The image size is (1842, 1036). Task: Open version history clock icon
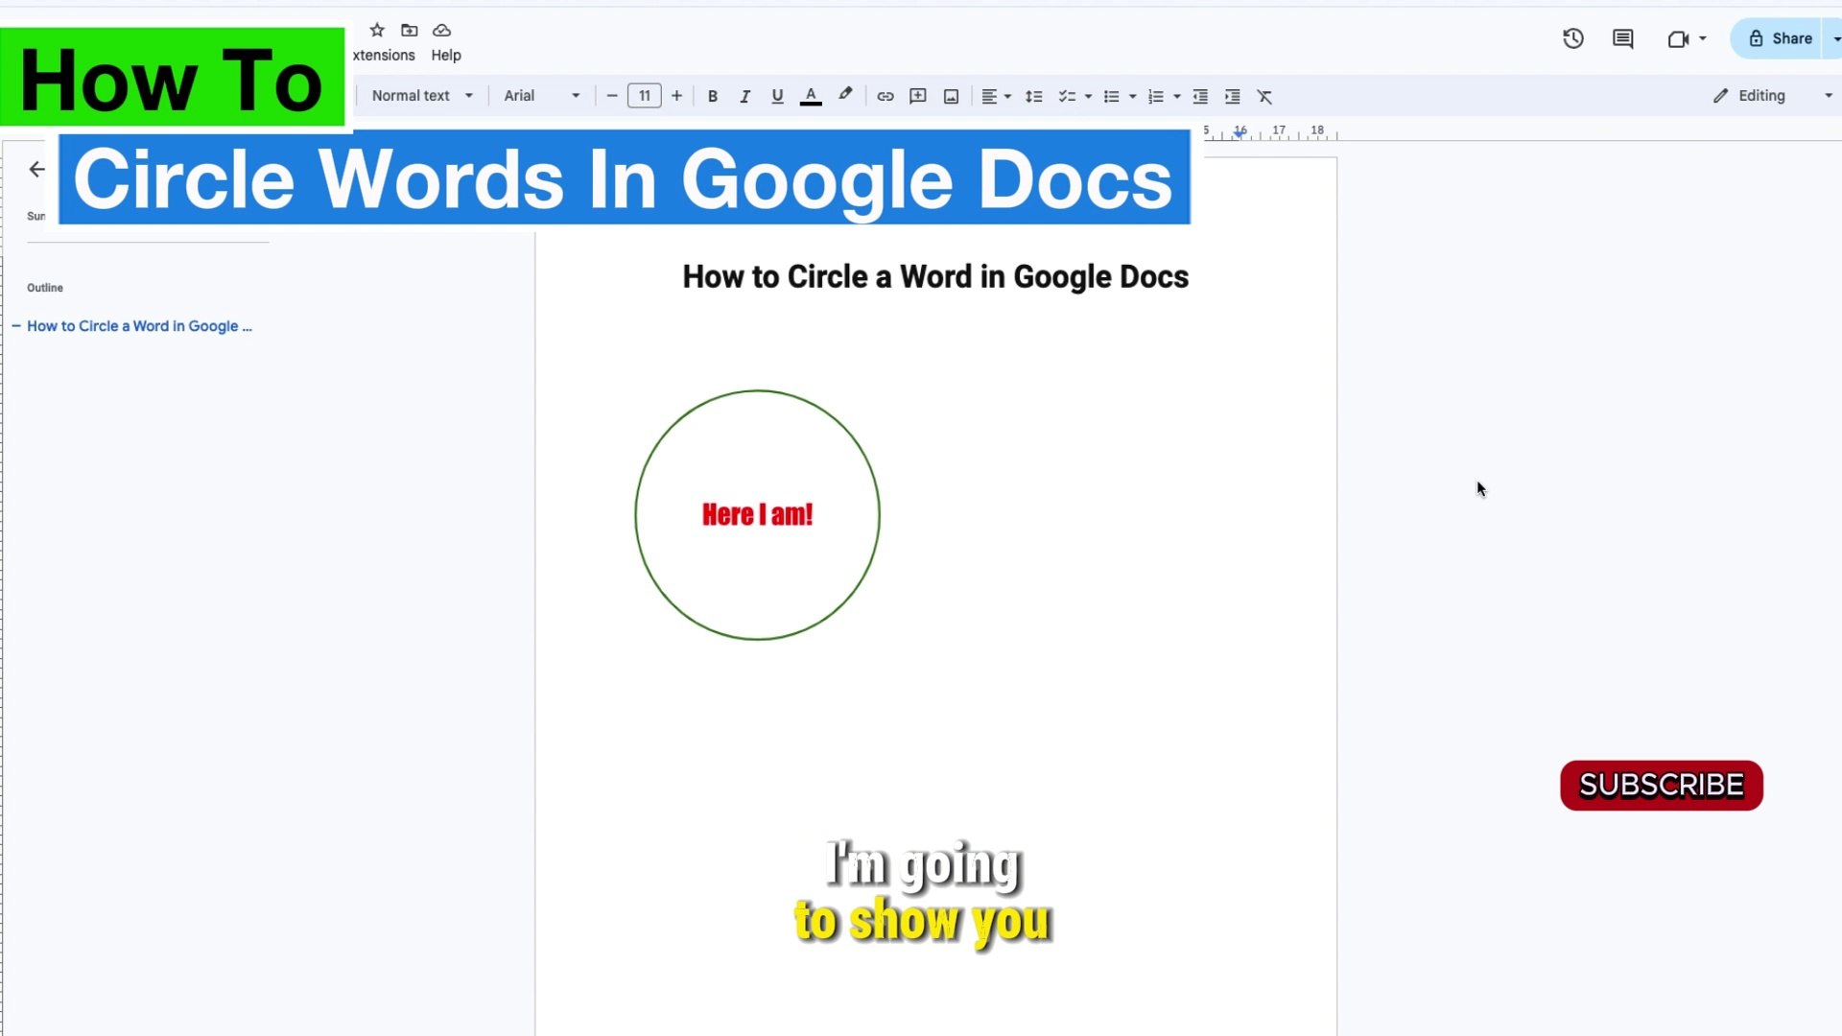coord(1572,38)
